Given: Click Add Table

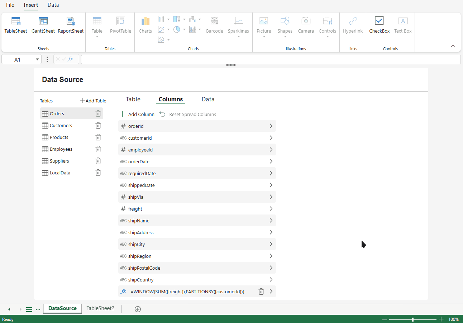Looking at the screenshot, I should [x=93, y=101].
